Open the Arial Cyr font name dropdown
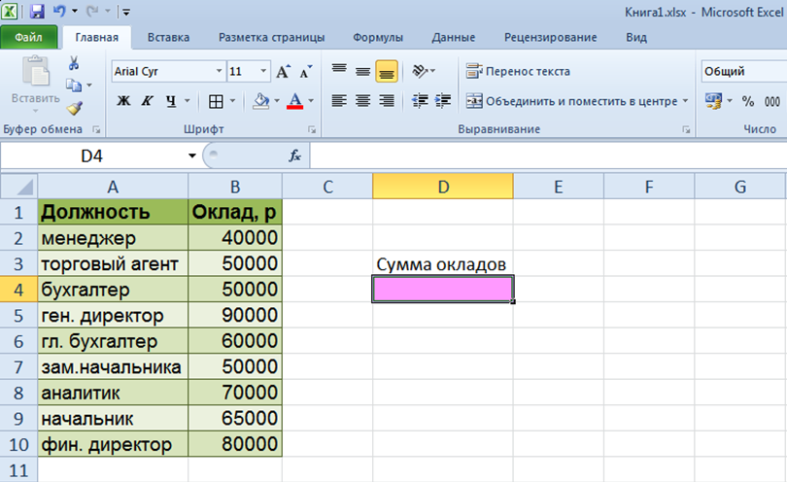 218,72
